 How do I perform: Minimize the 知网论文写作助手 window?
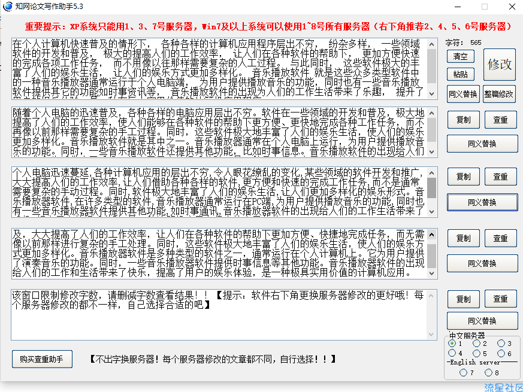tap(458, 7)
